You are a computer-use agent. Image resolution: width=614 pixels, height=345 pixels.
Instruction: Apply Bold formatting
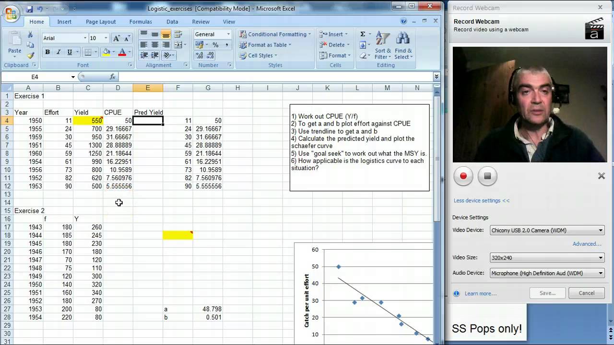47,52
